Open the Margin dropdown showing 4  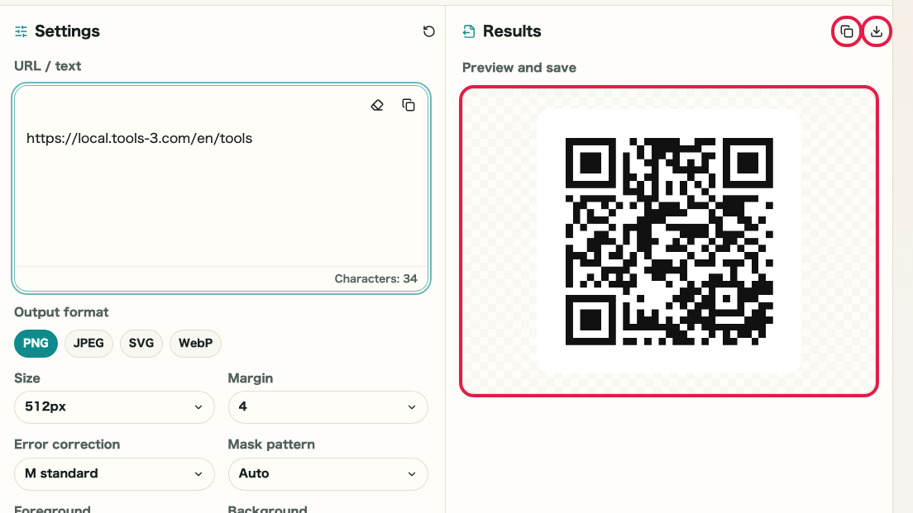(x=327, y=407)
